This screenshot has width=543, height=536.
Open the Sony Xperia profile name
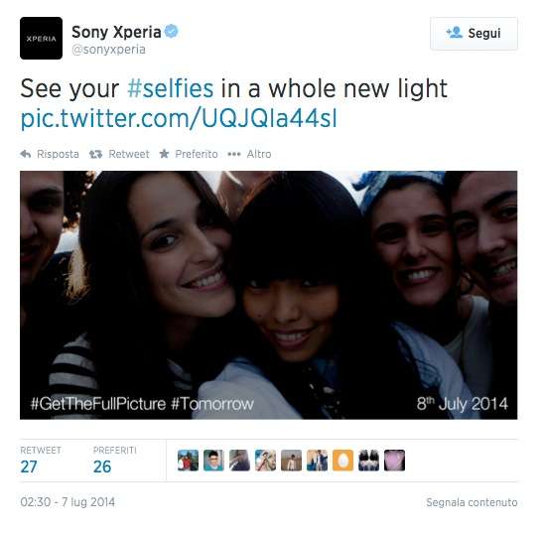(116, 32)
